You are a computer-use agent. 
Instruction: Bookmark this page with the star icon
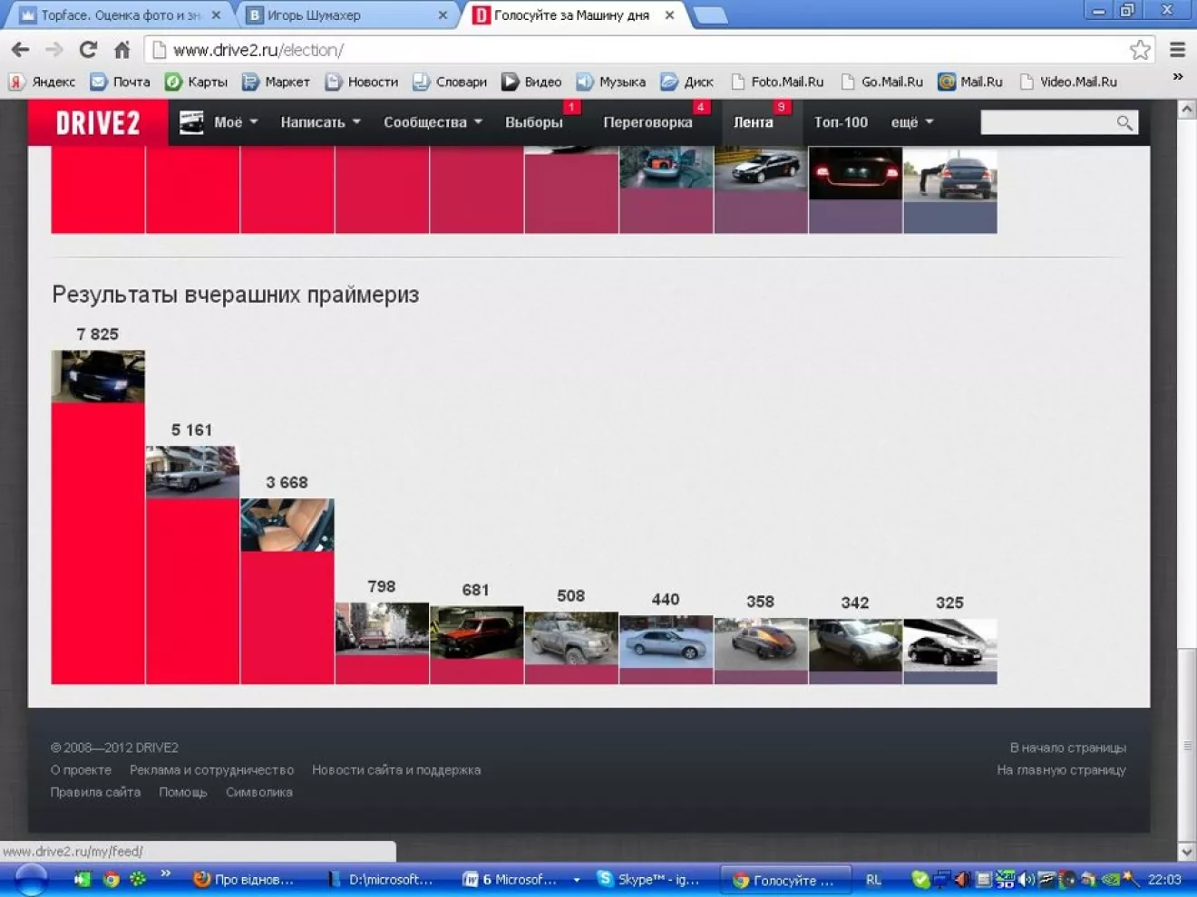pos(1140,50)
